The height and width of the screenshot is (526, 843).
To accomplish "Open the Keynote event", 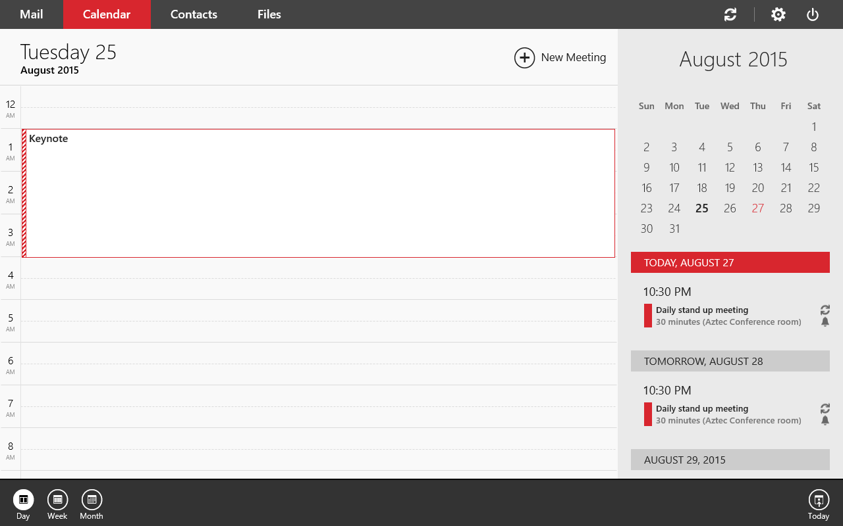I will click(x=319, y=193).
